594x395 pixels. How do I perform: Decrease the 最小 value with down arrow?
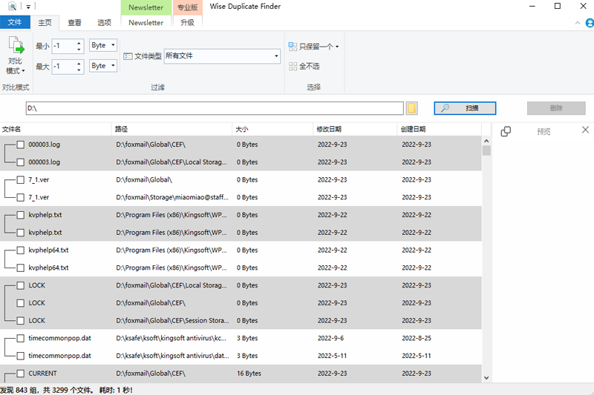[79, 49]
